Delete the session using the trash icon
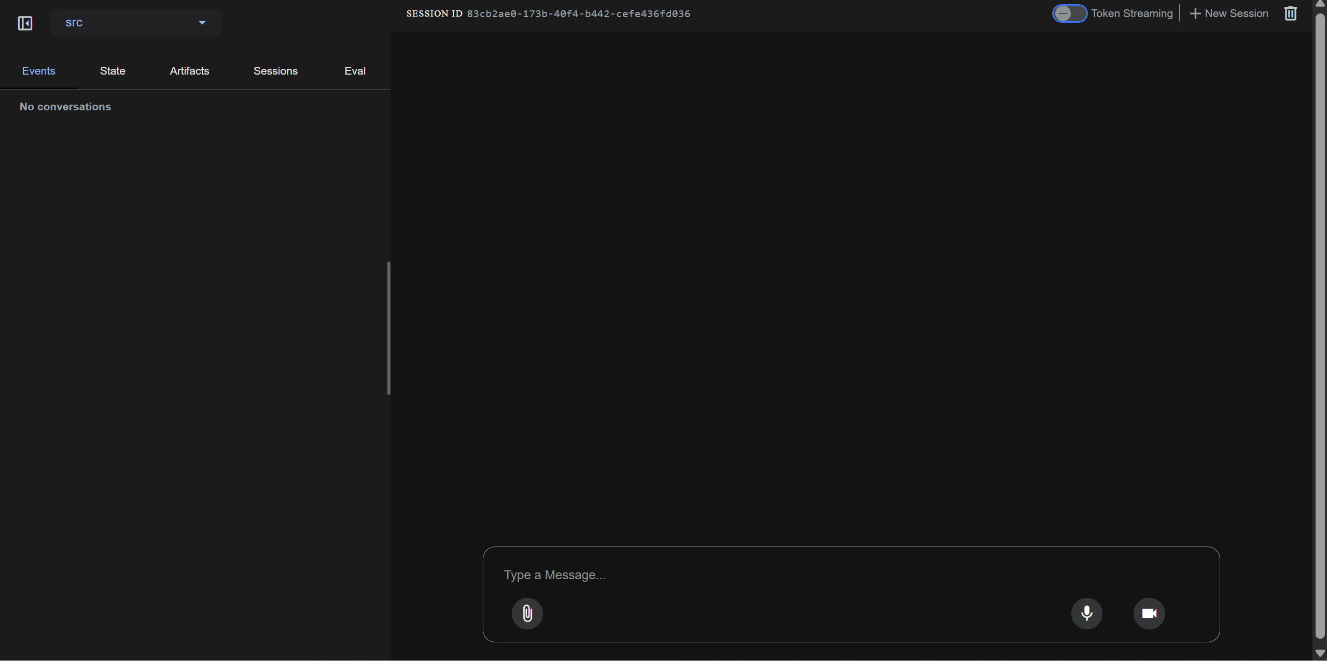 coord(1290,13)
